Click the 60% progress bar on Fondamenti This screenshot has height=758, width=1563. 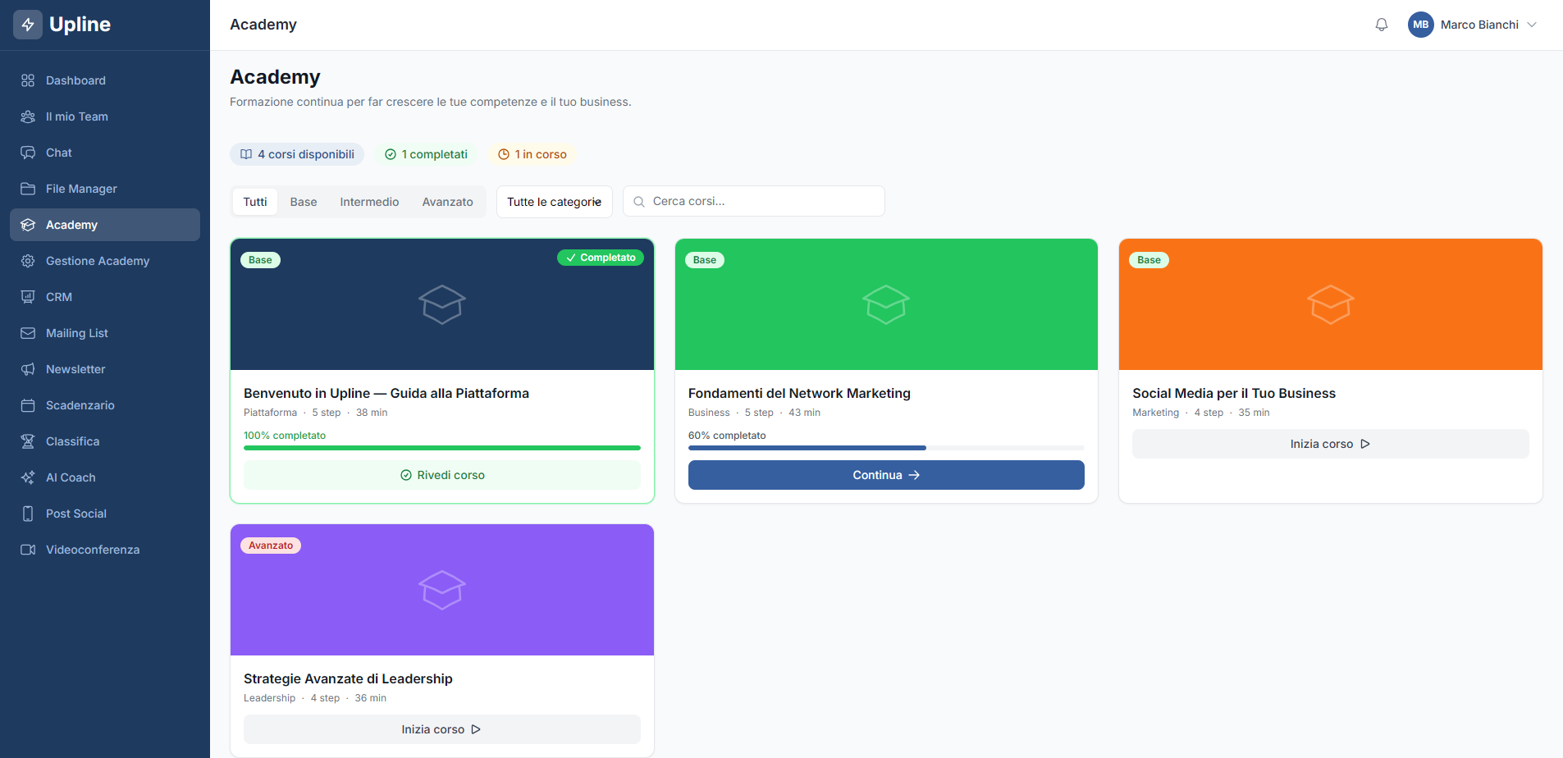885,448
